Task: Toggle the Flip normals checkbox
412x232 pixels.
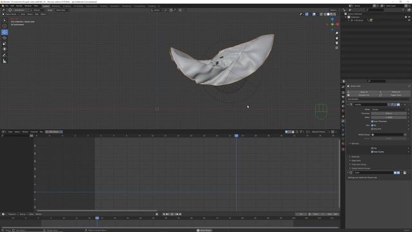Action: 372,148
